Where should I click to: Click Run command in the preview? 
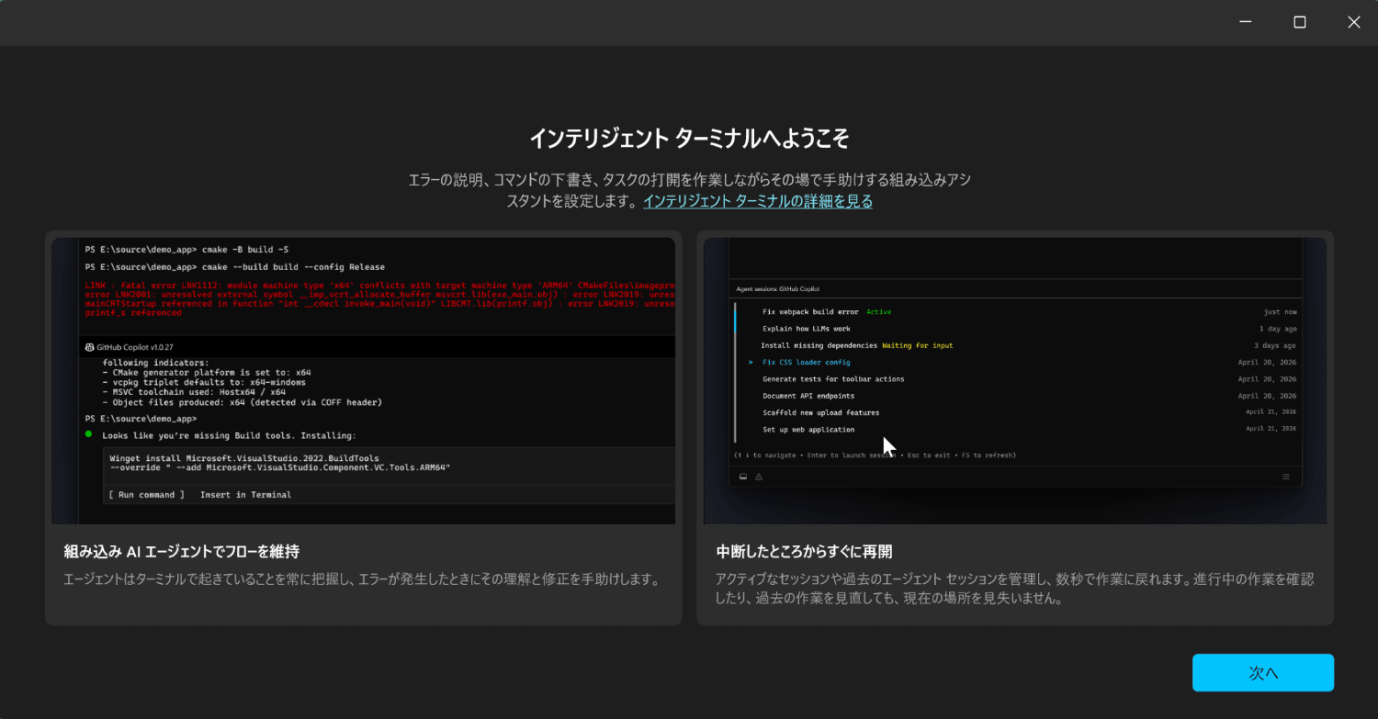(146, 495)
